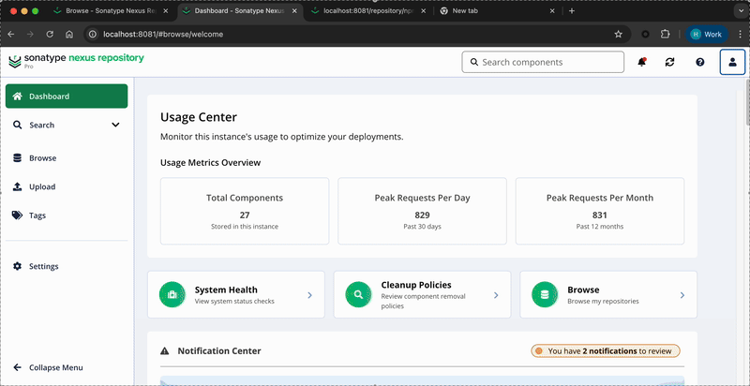Open the Browse my repositories card
Image resolution: width=750 pixels, height=386 pixels.
[608, 295]
